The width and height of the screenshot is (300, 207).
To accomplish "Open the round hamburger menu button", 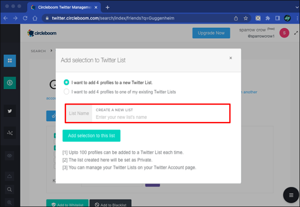I will pos(291,195).
